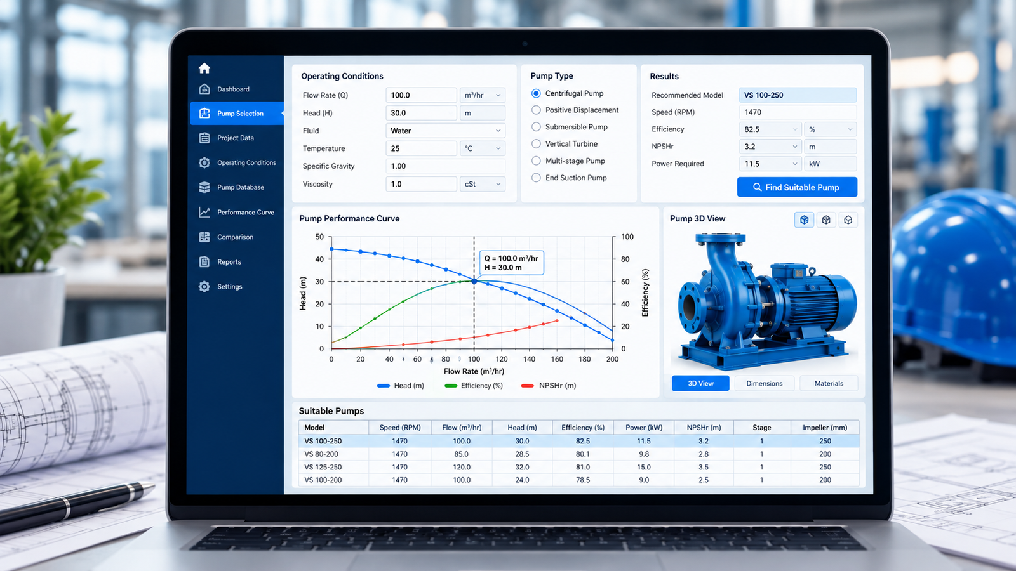
Task: Open the Project Data sidebar icon
Action: pyautogui.click(x=204, y=138)
